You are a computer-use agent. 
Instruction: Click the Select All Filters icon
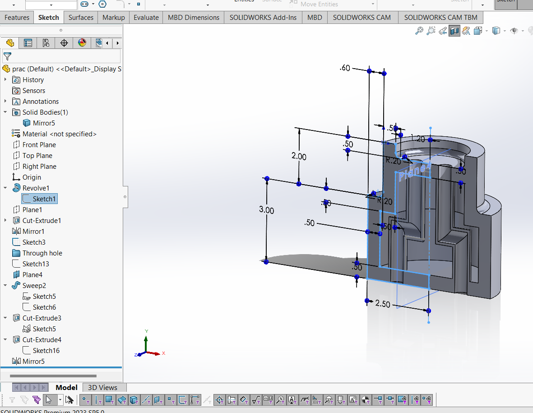[x=37, y=400]
